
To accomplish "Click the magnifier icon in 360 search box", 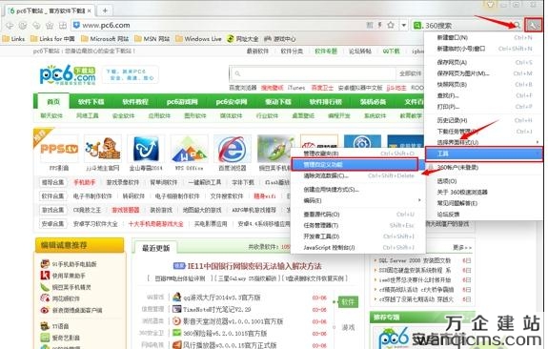I will (517, 25).
